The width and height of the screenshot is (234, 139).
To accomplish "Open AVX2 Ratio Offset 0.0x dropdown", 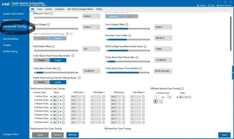I will [91, 49].
